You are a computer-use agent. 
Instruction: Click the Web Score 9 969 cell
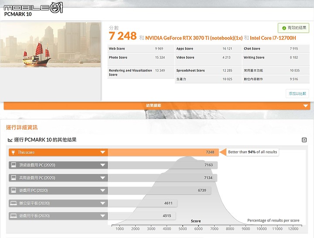pos(141,49)
